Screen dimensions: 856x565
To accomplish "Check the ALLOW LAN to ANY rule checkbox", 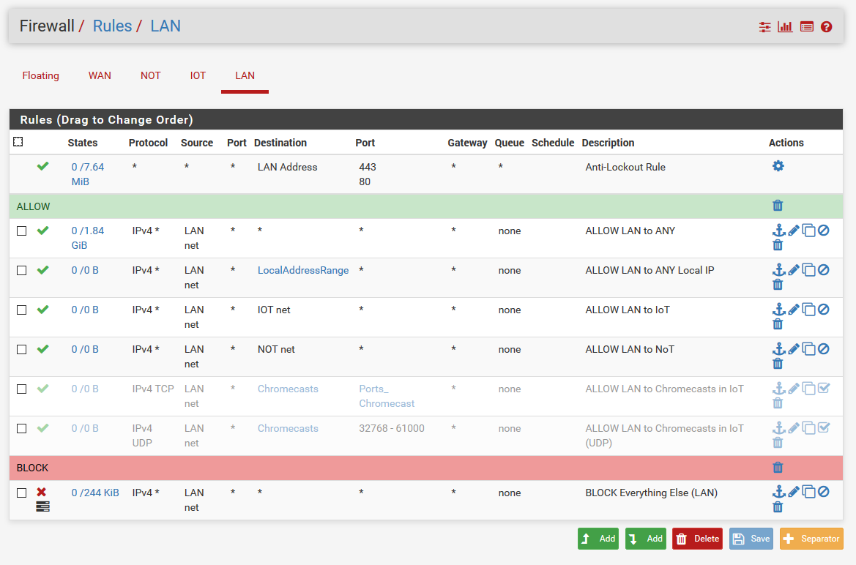I will tap(21, 231).
